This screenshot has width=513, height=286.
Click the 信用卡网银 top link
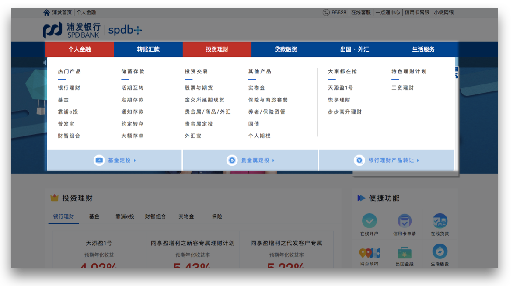click(x=417, y=13)
